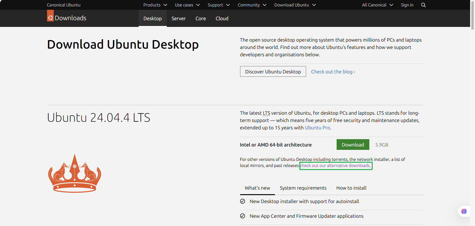Click the Canonical Ubuntu header link
Viewport: 475px width, 226px height.
[x=64, y=5]
